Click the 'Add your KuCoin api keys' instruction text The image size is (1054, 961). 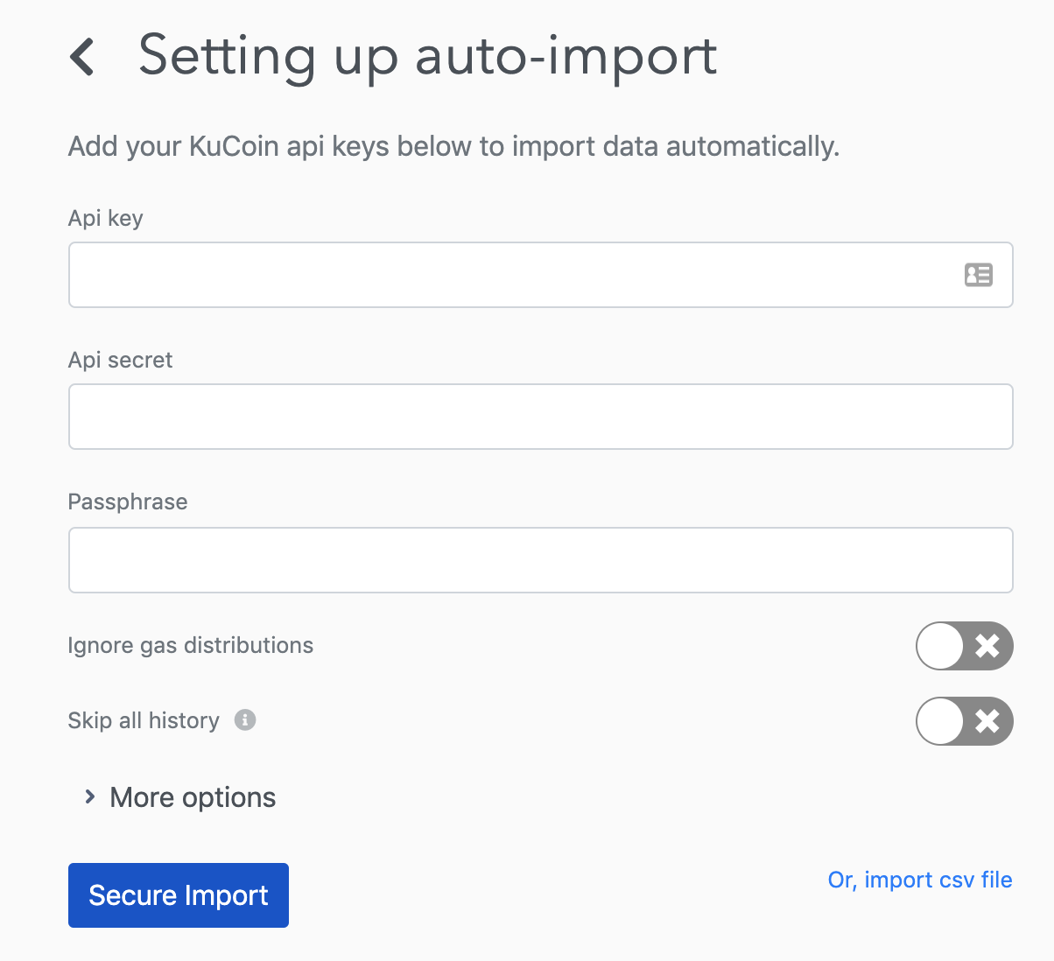[453, 146]
